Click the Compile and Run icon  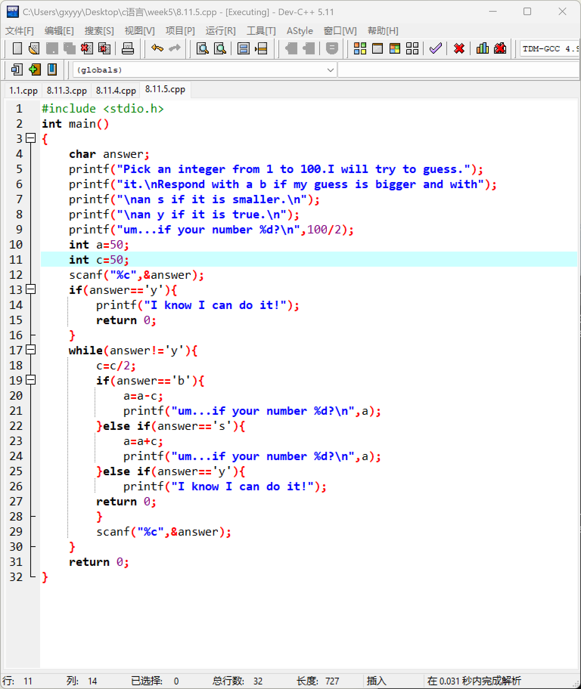point(395,48)
